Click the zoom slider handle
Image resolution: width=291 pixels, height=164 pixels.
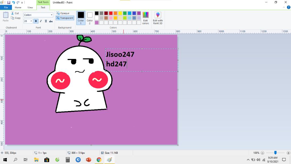pyautogui.click(x=275, y=153)
